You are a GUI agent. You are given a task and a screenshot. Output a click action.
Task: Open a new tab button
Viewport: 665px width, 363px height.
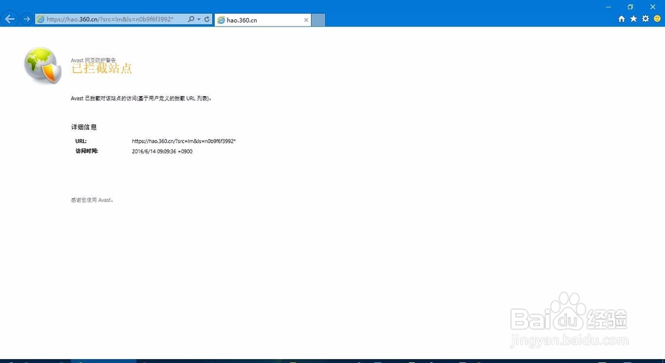coord(319,20)
